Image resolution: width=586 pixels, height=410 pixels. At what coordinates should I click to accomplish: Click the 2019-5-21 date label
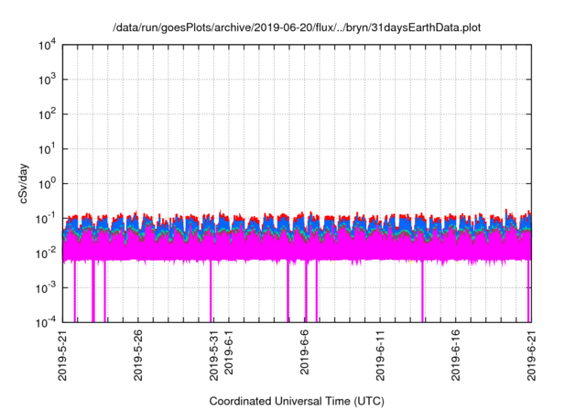point(62,355)
